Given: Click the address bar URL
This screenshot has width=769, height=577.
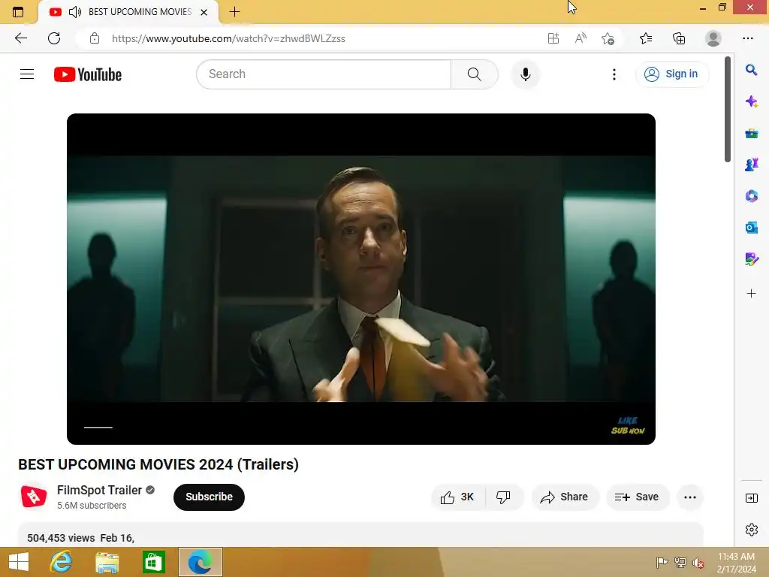Looking at the screenshot, I should pyautogui.click(x=228, y=38).
